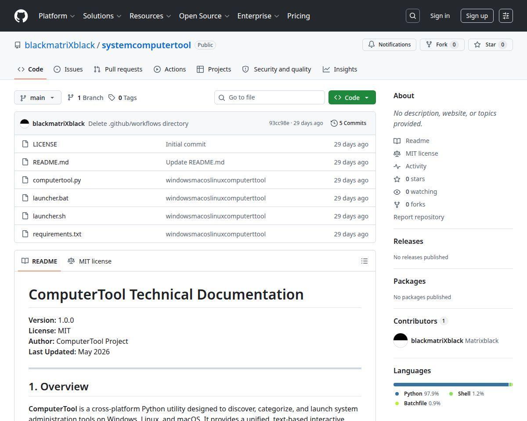
Task: Click the file icon next to README.md
Action: click(25, 162)
